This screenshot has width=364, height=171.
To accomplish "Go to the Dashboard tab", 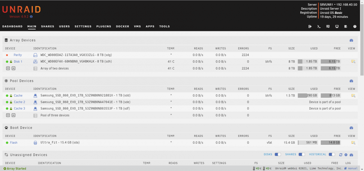I will [x=12, y=27].
